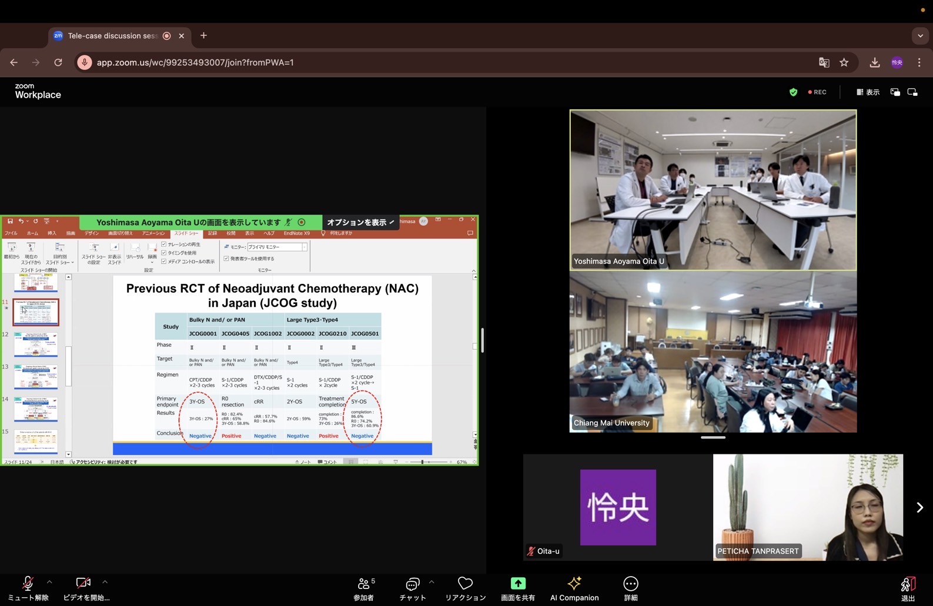Viewport: 933px width, 606px height.
Task: Expand microphone options caret next to ミュート解除
Action: click(x=49, y=582)
